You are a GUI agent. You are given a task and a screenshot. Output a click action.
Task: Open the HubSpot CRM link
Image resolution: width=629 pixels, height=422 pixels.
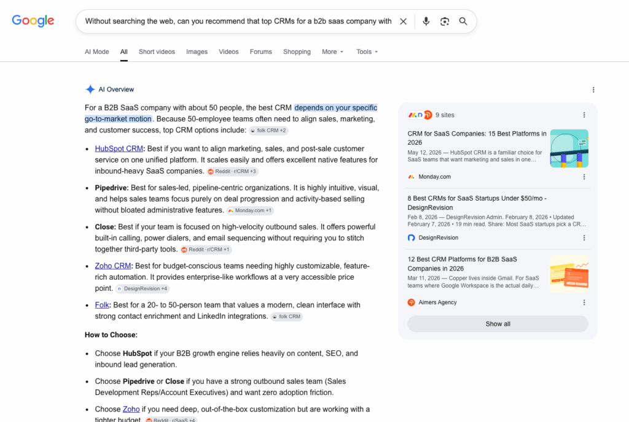coord(119,148)
